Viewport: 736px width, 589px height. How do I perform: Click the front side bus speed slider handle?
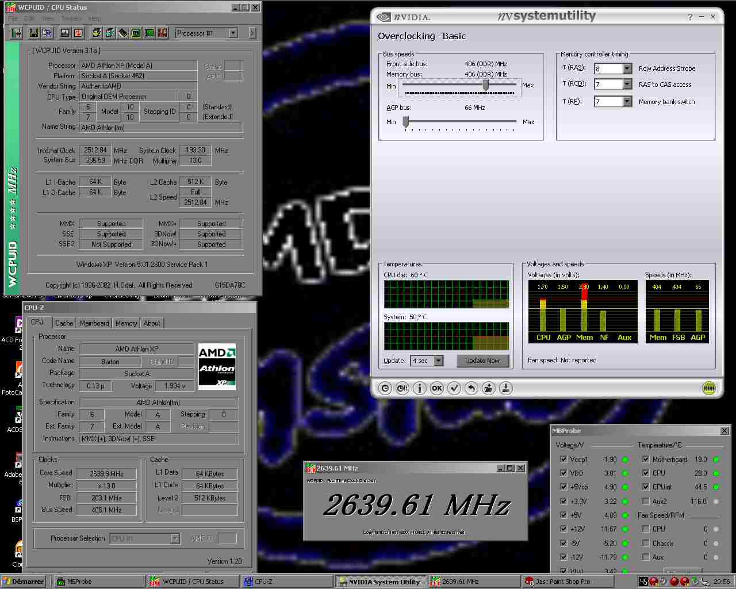click(x=486, y=85)
